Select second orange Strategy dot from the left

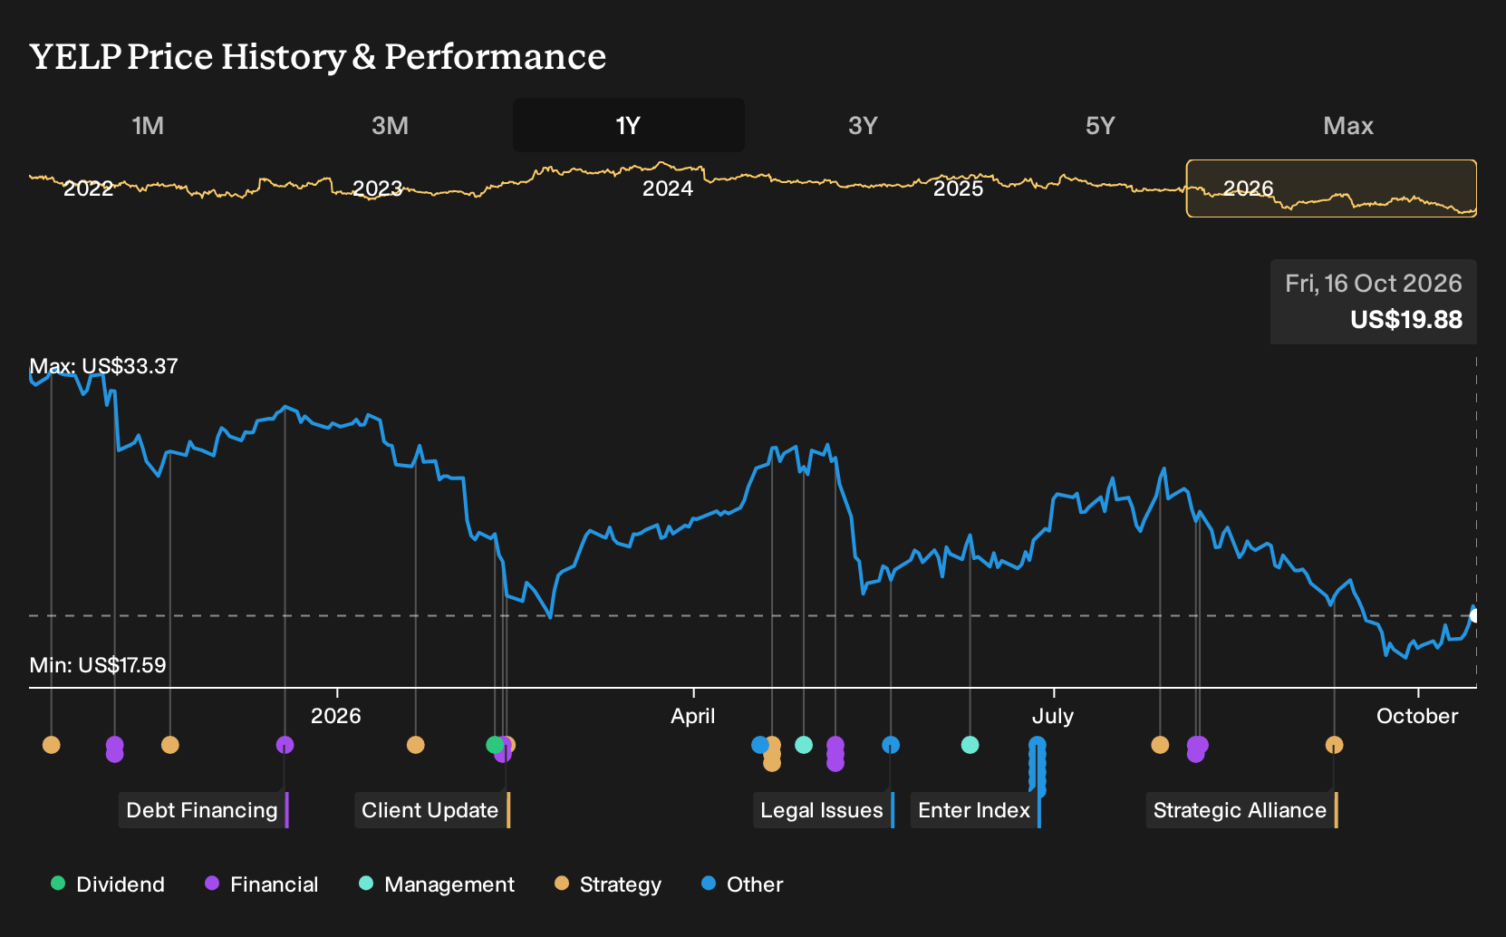[169, 745]
